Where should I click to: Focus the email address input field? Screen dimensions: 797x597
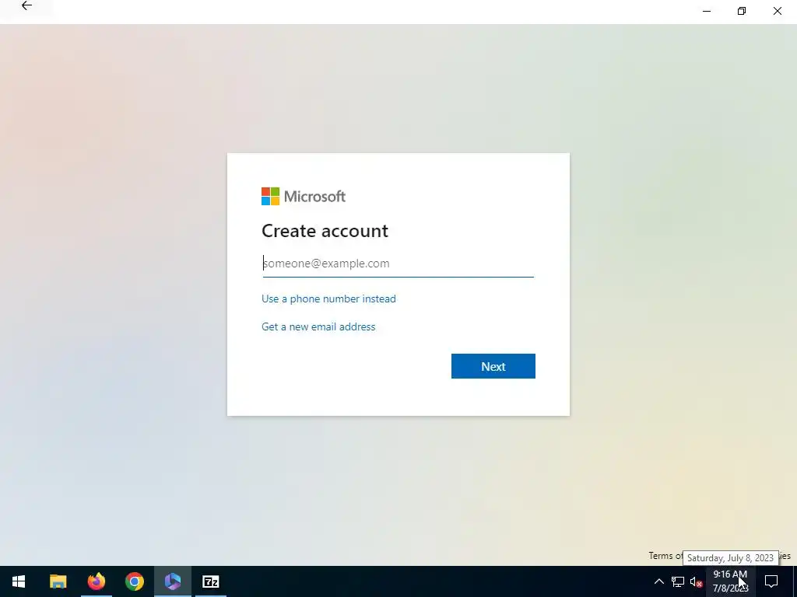(398, 264)
